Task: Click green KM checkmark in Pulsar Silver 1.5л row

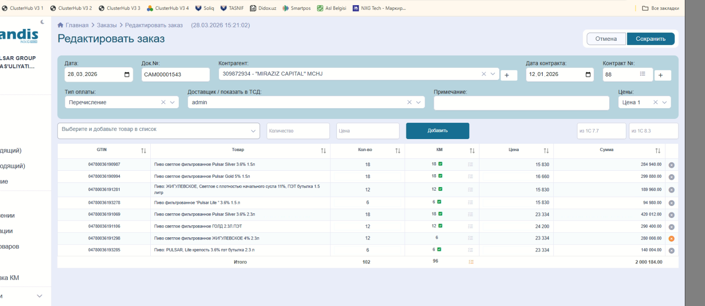Action: point(440,164)
